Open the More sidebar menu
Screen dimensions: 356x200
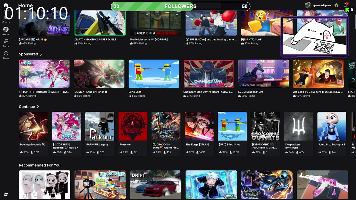point(6,54)
